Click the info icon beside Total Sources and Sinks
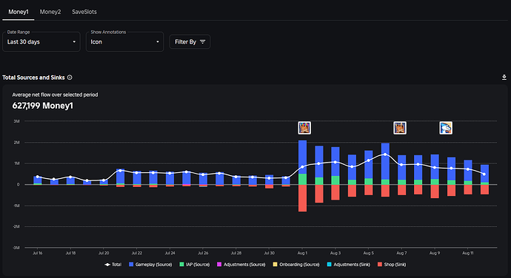This screenshot has width=511, height=278. [x=70, y=78]
